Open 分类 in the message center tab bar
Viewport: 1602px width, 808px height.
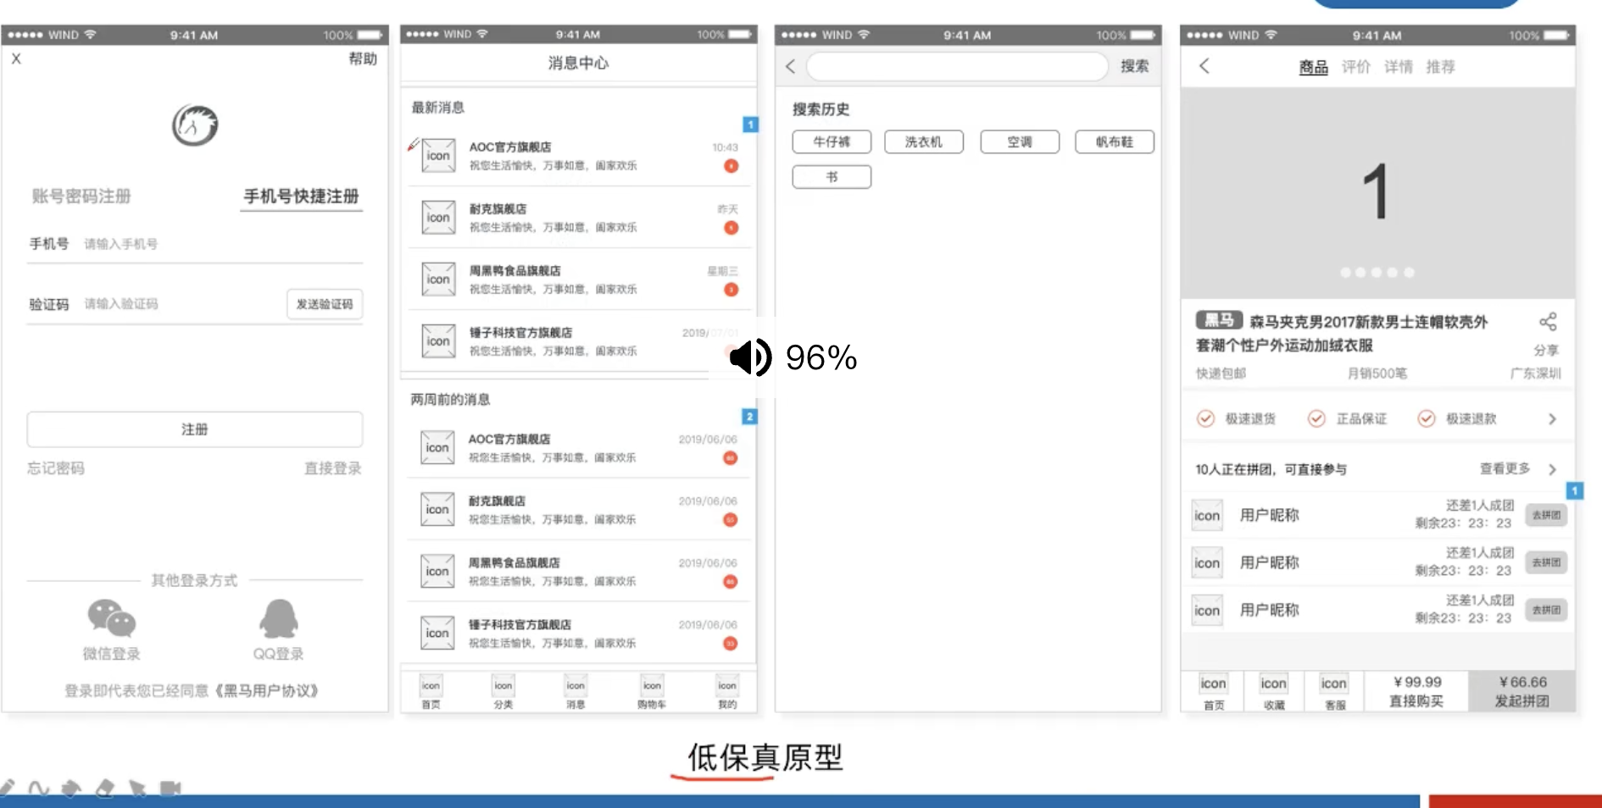(503, 692)
